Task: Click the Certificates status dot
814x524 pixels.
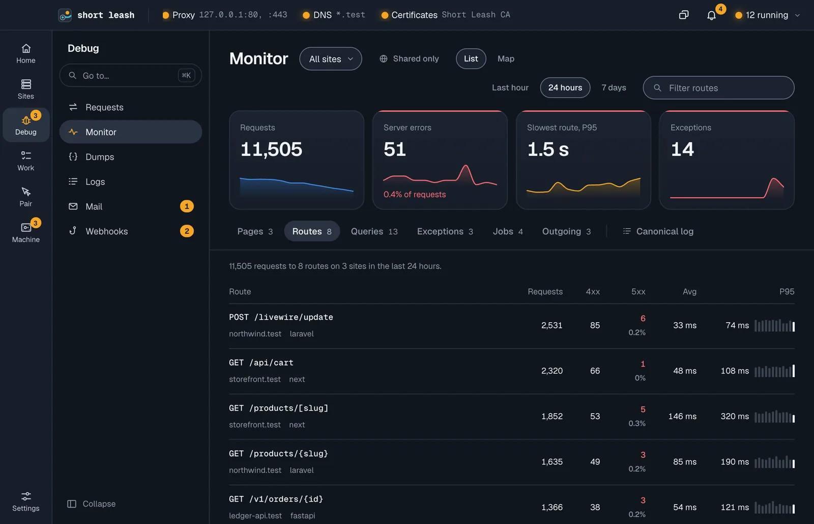Action: (x=385, y=15)
